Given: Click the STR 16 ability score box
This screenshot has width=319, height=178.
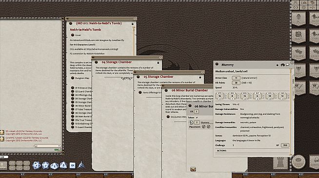Looking at the screenshot, I should [219, 96].
